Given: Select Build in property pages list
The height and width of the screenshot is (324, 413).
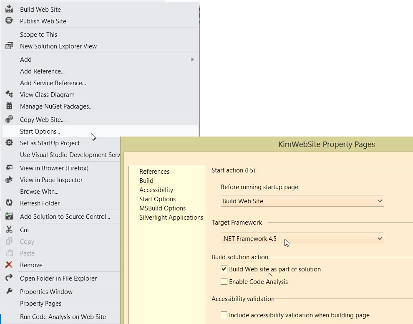Looking at the screenshot, I should tap(146, 181).
